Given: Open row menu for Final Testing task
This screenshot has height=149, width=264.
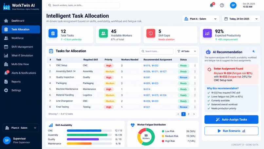Looking at the screenshot, I should pyautogui.click(x=195, y=107).
